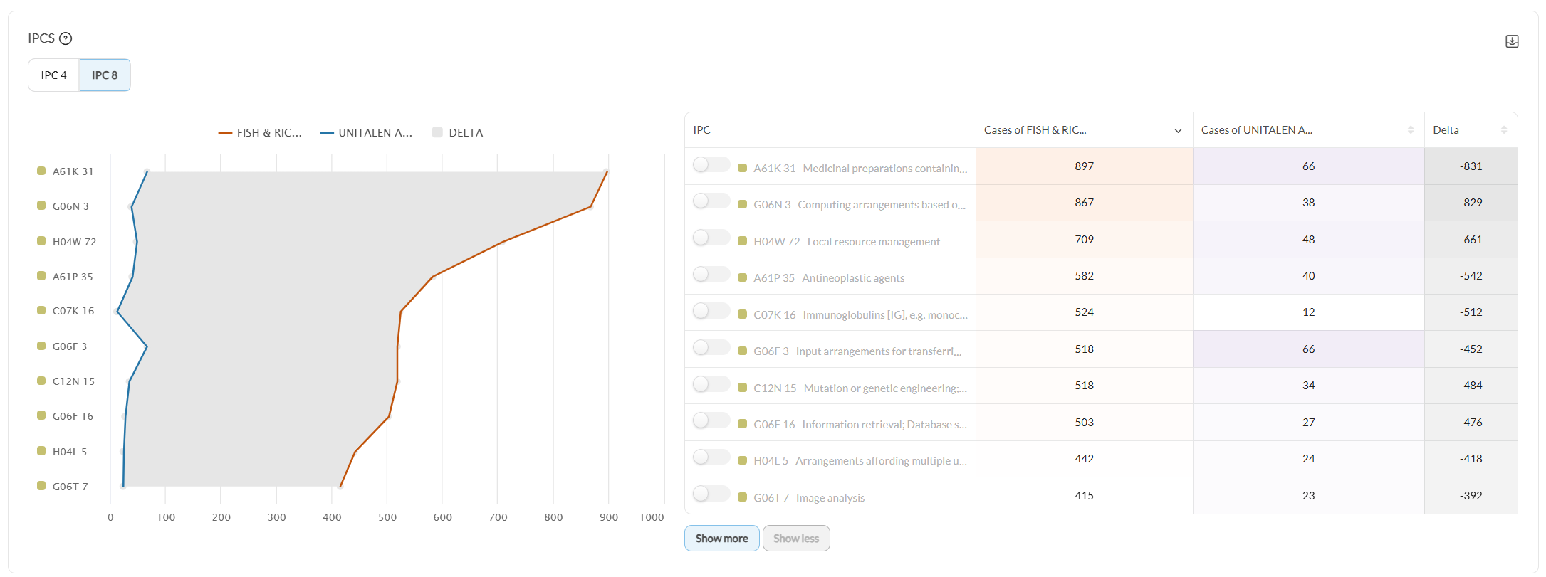The height and width of the screenshot is (577, 1546).
Task: Toggle the G06T 7 row switch
Action: coord(711,494)
